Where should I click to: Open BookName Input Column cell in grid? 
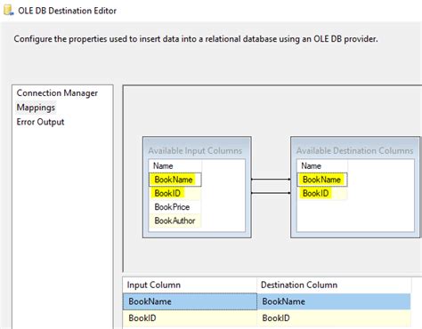tap(190, 301)
